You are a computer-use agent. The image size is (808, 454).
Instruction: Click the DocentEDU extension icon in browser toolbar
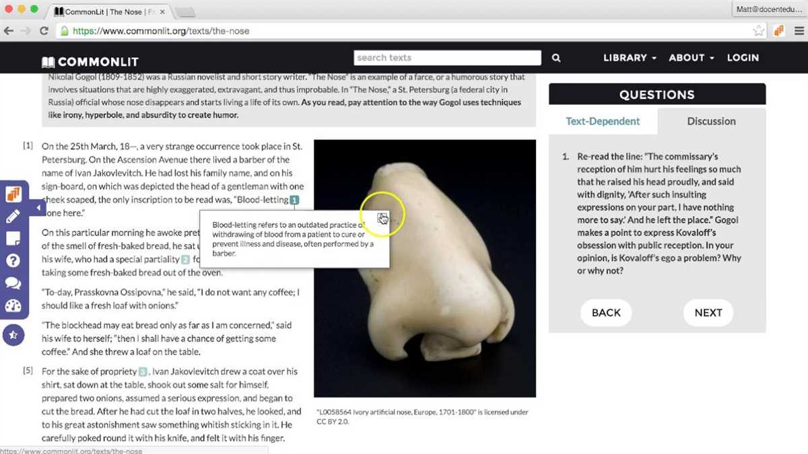[x=778, y=31]
